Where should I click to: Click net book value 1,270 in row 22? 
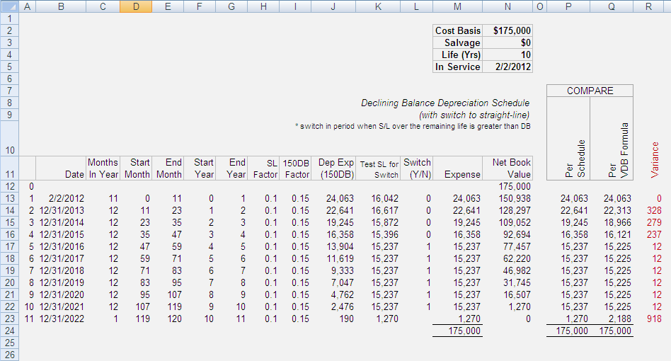520,306
